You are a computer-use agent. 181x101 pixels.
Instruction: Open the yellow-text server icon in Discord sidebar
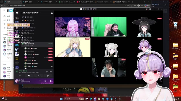[x=17, y=59]
